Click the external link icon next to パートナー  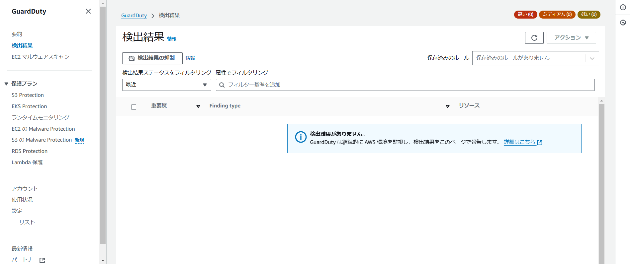click(42, 260)
